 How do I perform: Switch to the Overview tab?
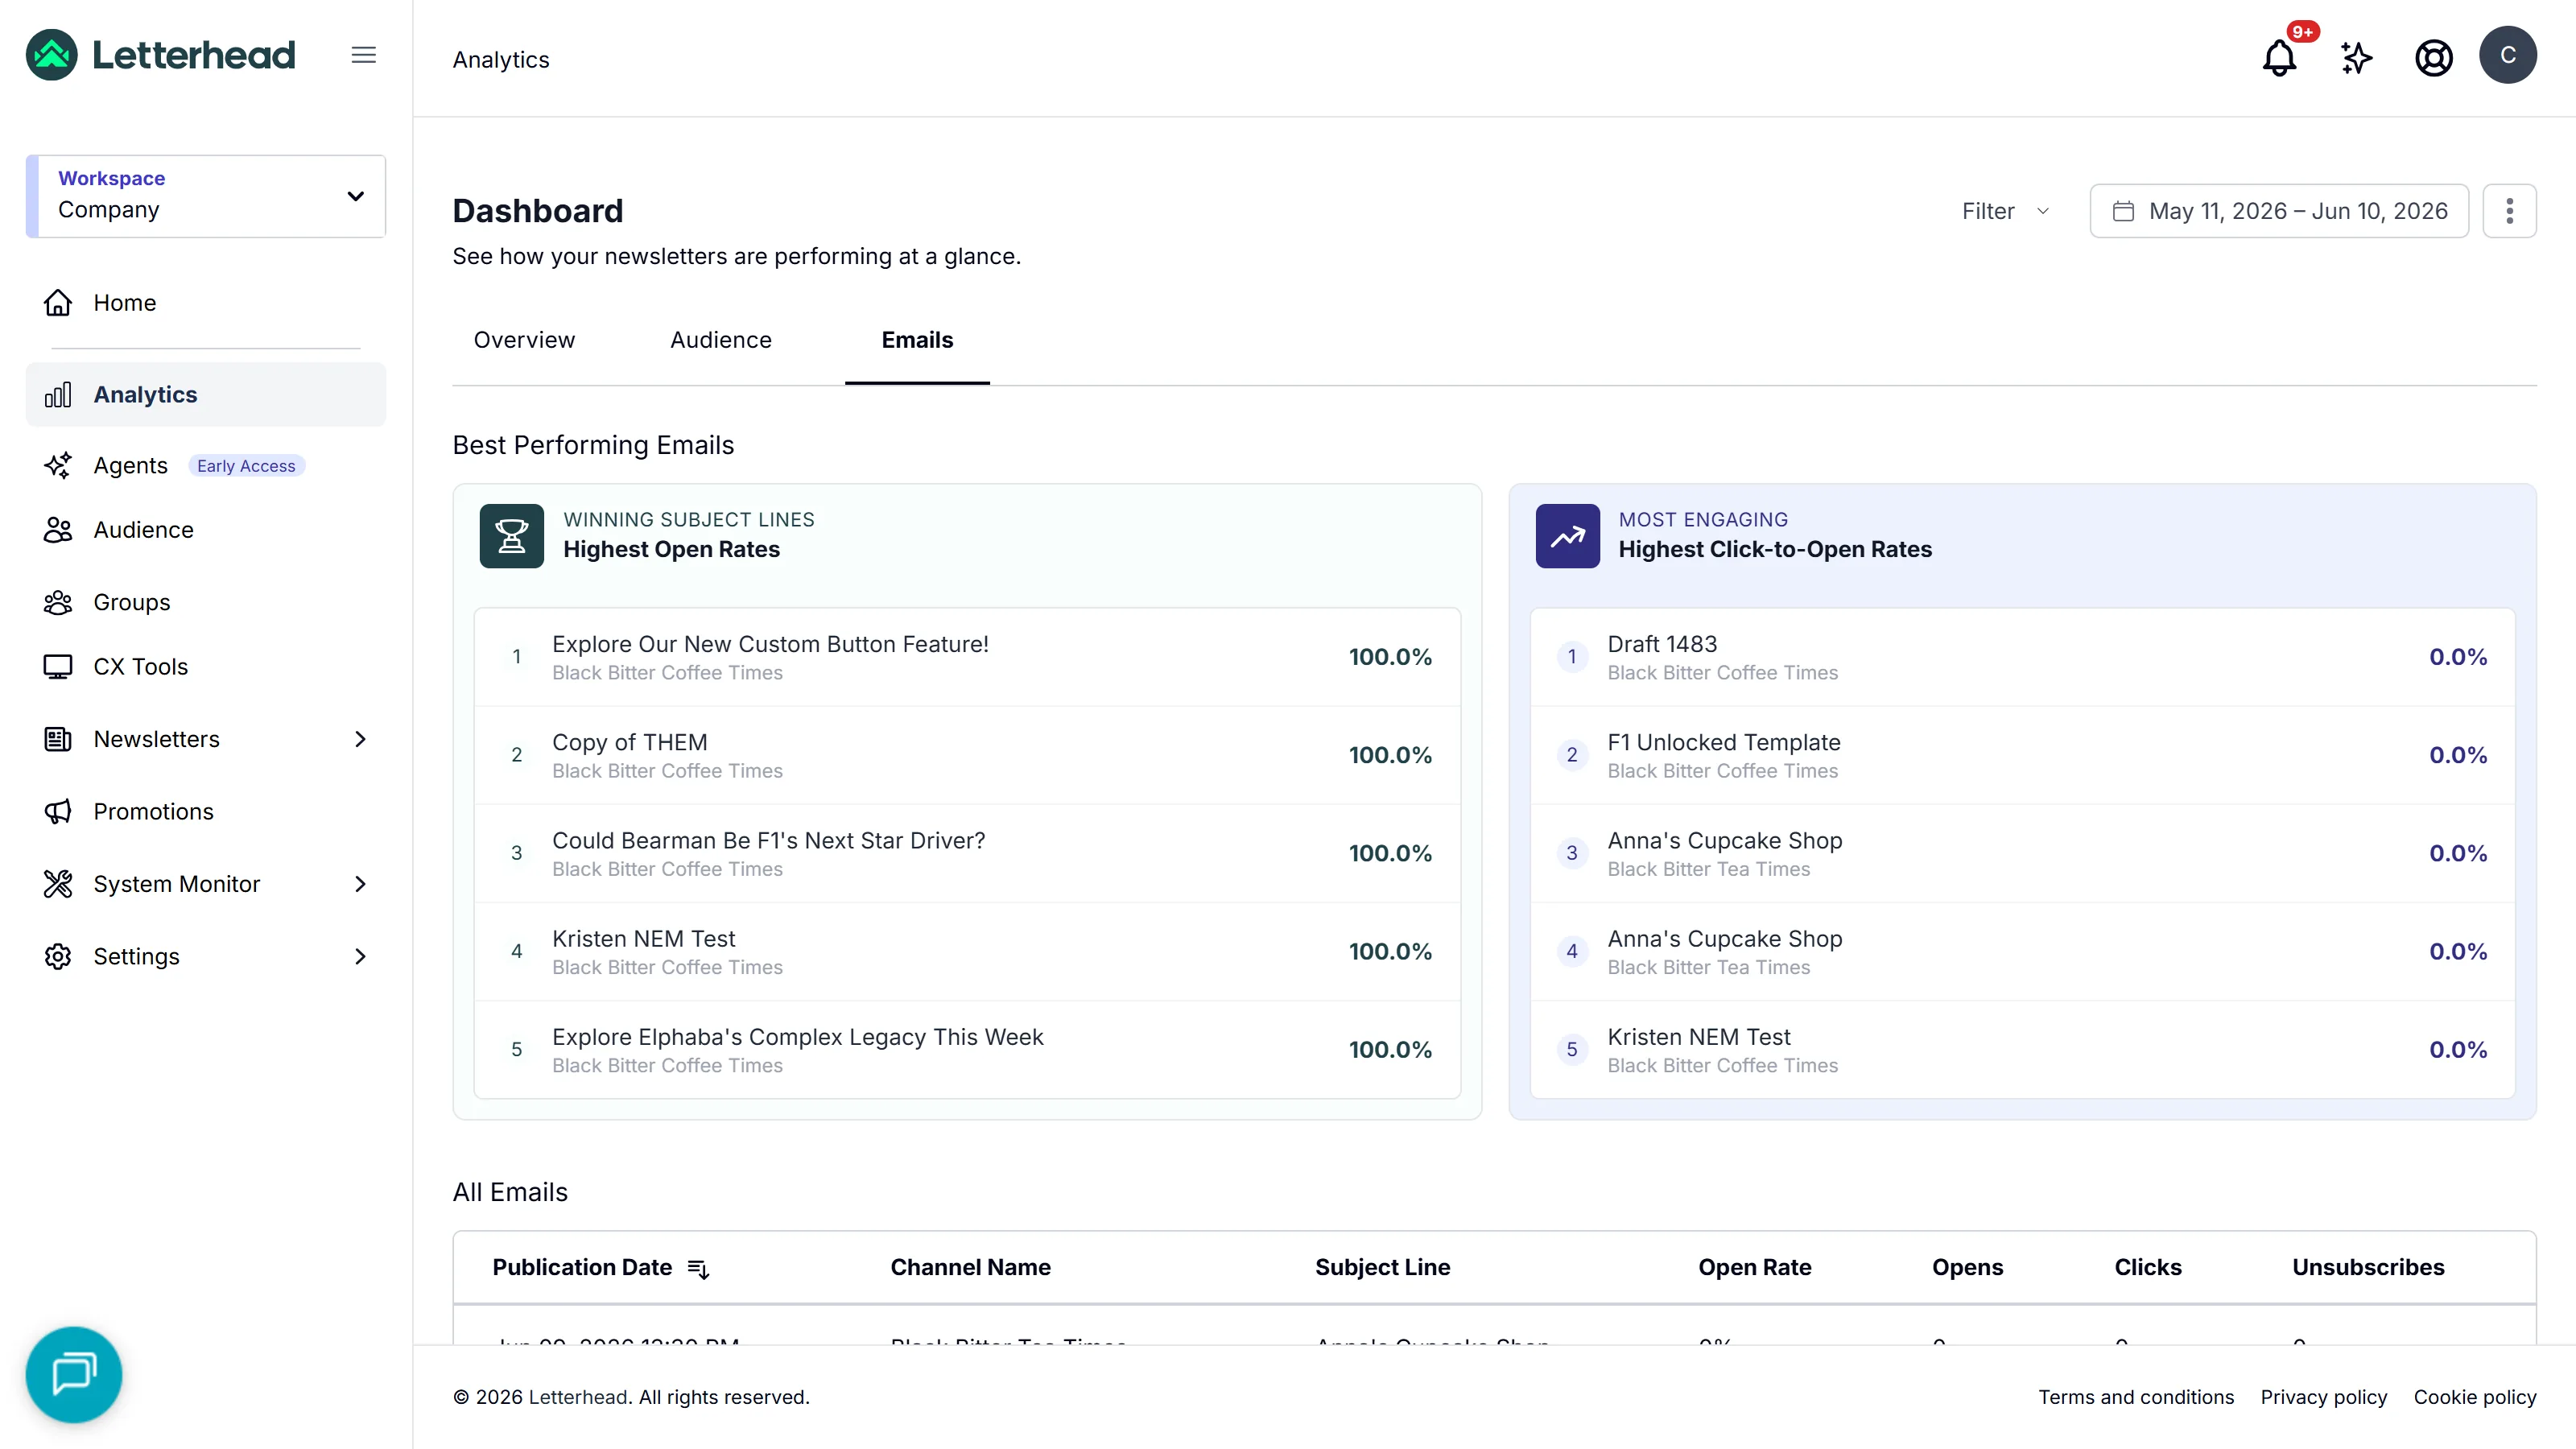(x=524, y=340)
